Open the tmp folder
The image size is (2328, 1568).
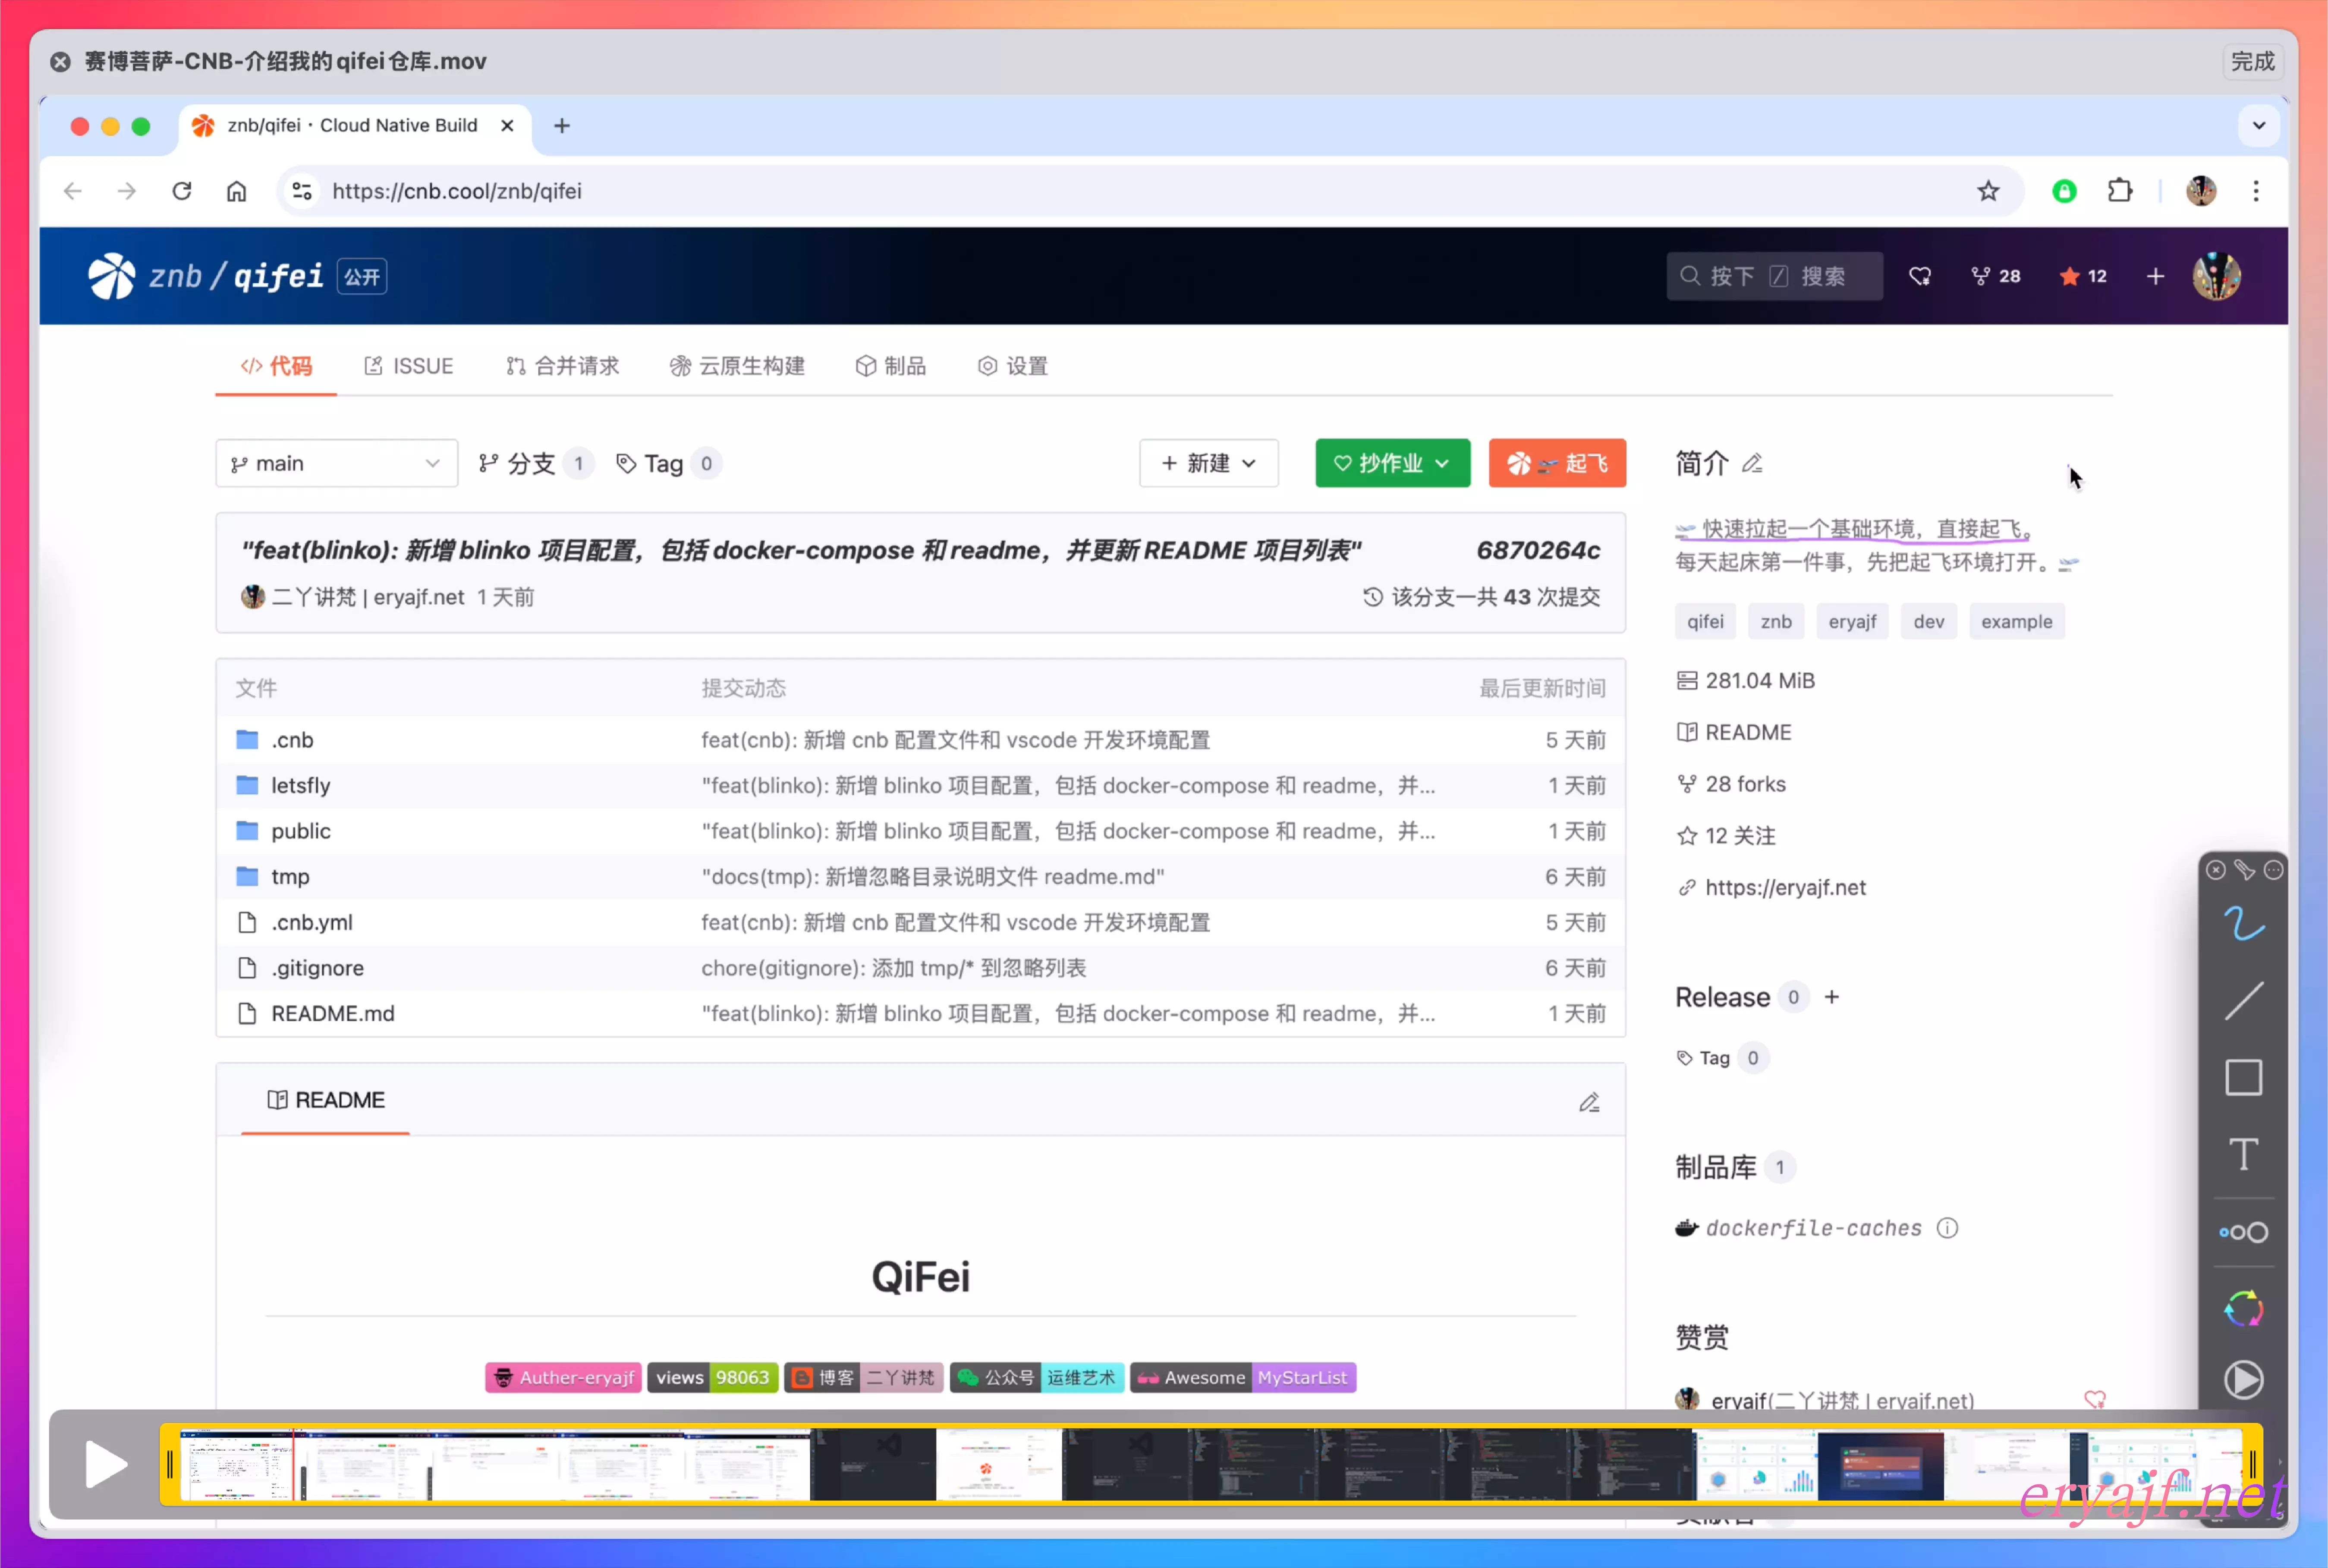[x=290, y=877]
